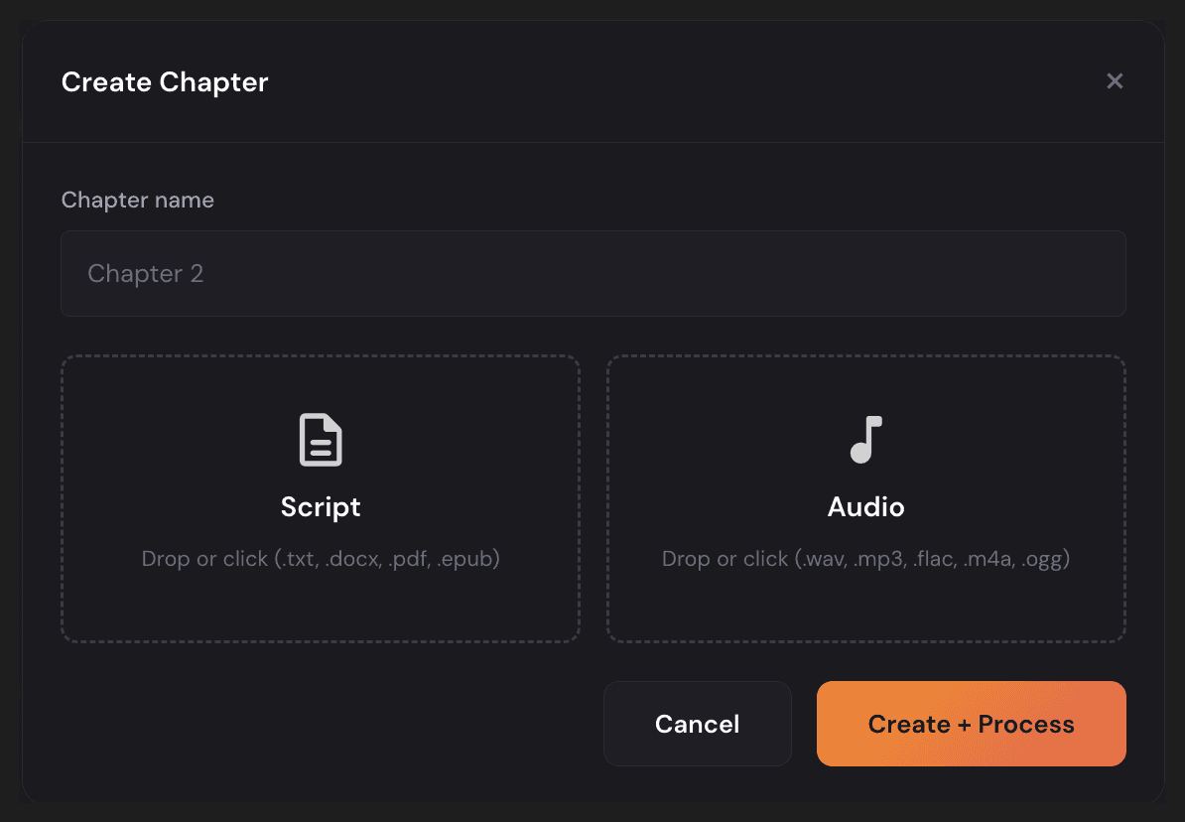Click the Audio heading in upload zone

(865, 507)
